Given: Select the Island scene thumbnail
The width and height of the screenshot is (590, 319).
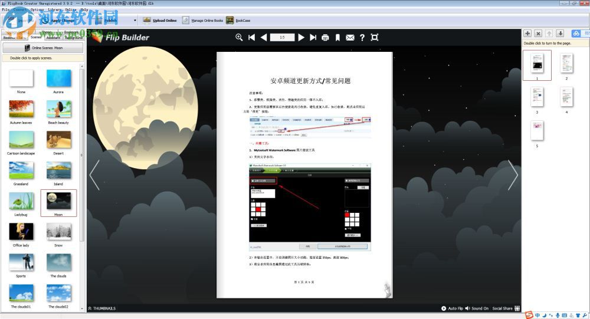Looking at the screenshot, I should pyautogui.click(x=58, y=171).
